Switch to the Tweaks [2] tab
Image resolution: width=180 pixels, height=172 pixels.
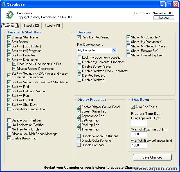pyautogui.click(x=31, y=26)
